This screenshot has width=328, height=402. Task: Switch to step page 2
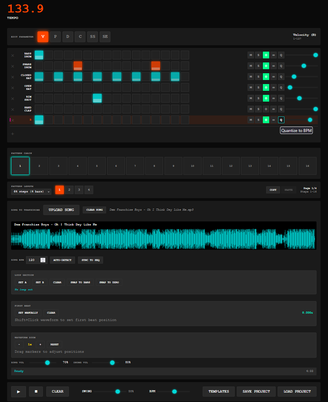coord(69,190)
